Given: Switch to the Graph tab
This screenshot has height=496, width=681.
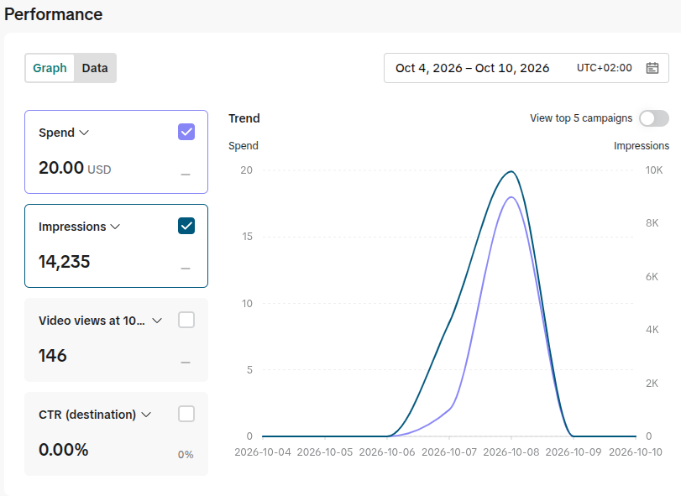Looking at the screenshot, I should [x=50, y=68].
